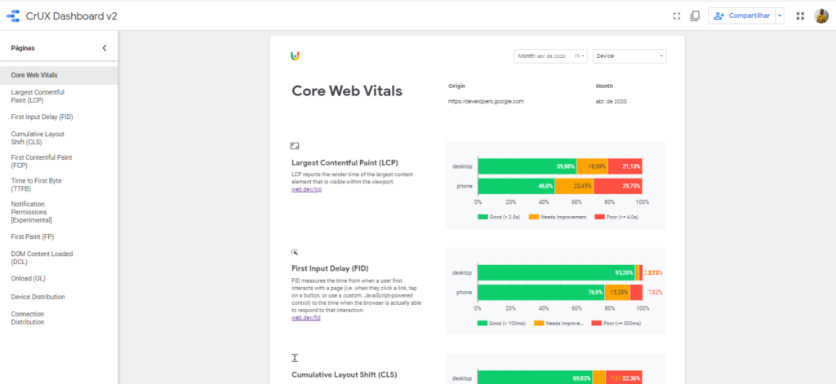
Task: Click the FID cursor click icon
Action: 295,252
